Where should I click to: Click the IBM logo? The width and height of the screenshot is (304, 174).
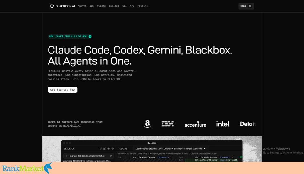(x=168, y=124)
